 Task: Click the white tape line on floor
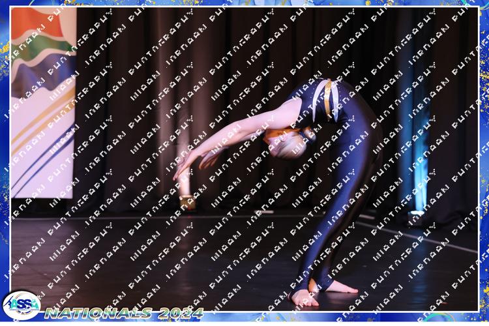coord(424,236)
